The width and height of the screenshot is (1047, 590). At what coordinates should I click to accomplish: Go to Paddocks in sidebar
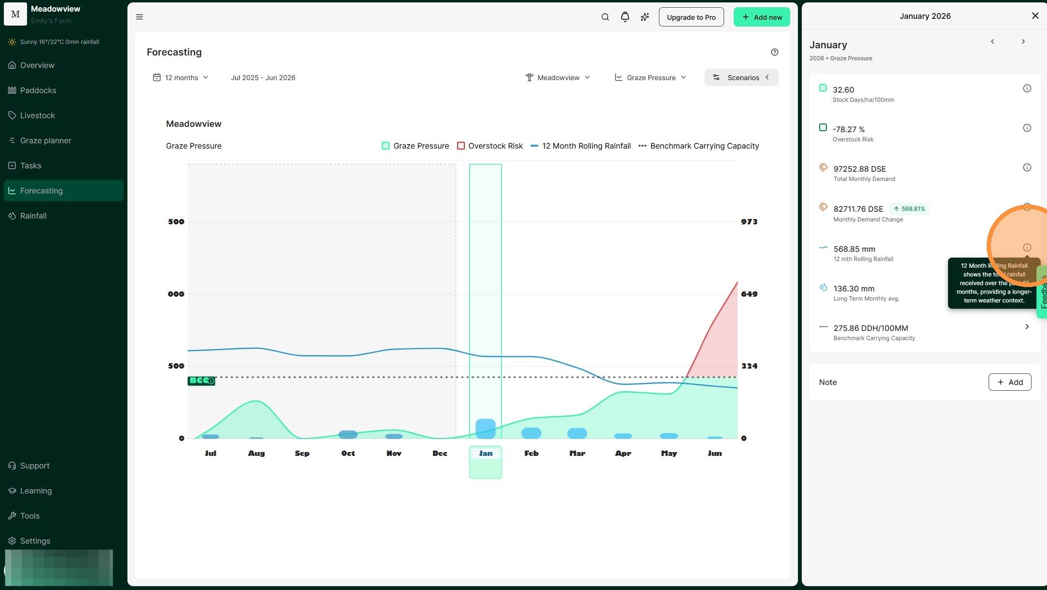click(38, 90)
